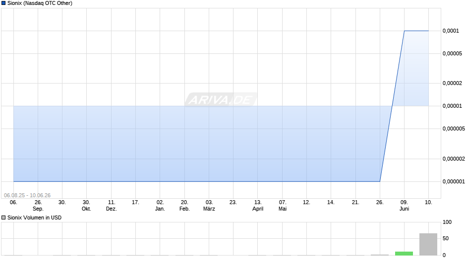The height and width of the screenshot is (260, 466).
Task: Click the y-axis value 0,000005
Action: coord(454,129)
